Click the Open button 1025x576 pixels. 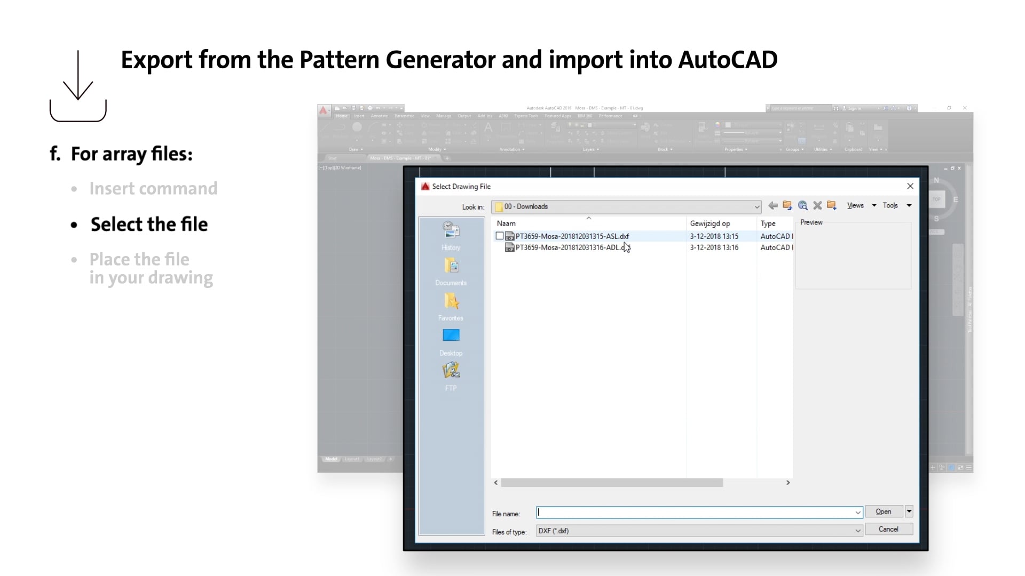[884, 511]
